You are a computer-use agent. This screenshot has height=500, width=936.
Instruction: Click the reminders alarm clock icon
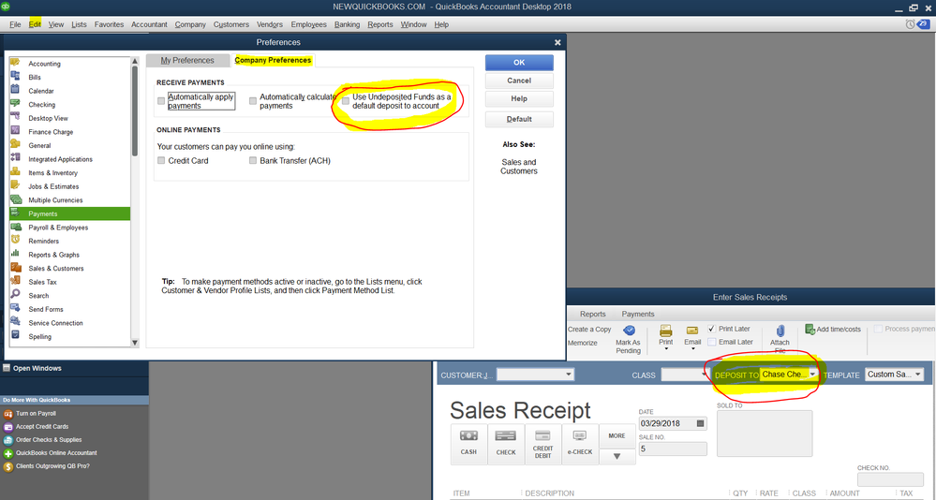click(910, 24)
